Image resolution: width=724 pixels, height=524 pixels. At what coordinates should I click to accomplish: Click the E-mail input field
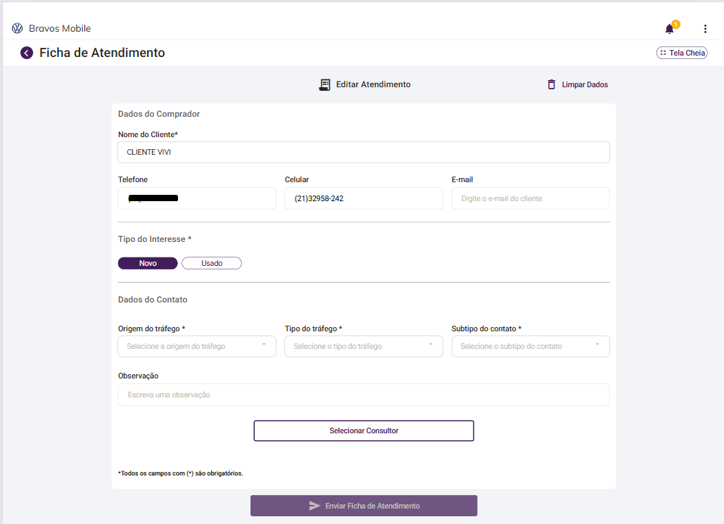[x=531, y=198]
